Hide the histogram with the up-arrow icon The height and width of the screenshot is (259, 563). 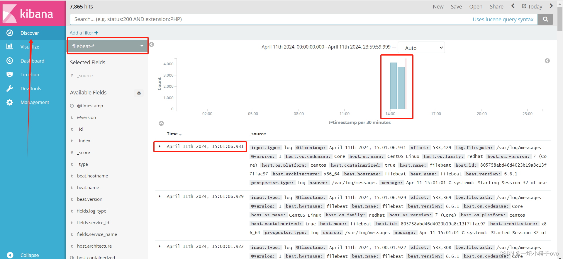coord(161,123)
